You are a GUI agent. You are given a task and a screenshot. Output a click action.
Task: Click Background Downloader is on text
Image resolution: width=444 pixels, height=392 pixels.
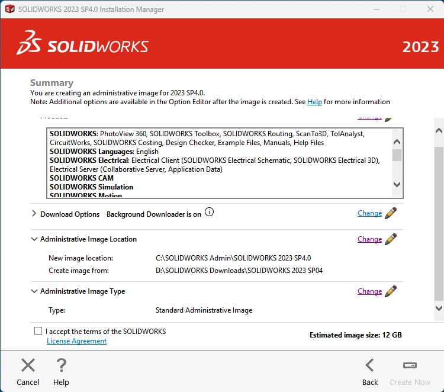[x=154, y=214]
